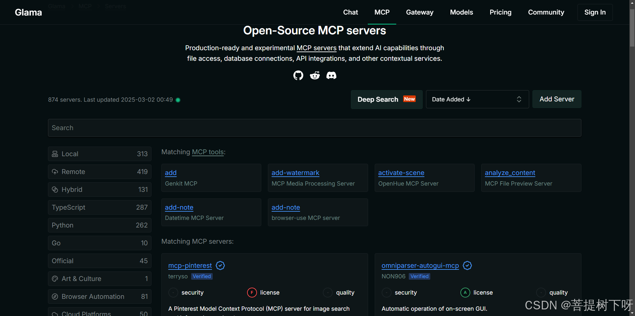
Task: Open the Community nav item
Action: (x=546, y=12)
